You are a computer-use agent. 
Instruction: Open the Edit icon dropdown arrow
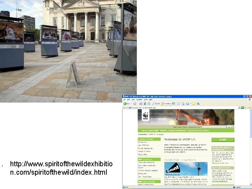(191, 104)
